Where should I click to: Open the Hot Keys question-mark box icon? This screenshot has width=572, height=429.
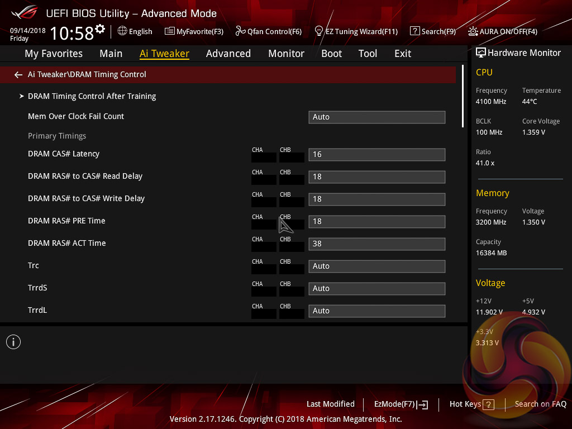488,404
